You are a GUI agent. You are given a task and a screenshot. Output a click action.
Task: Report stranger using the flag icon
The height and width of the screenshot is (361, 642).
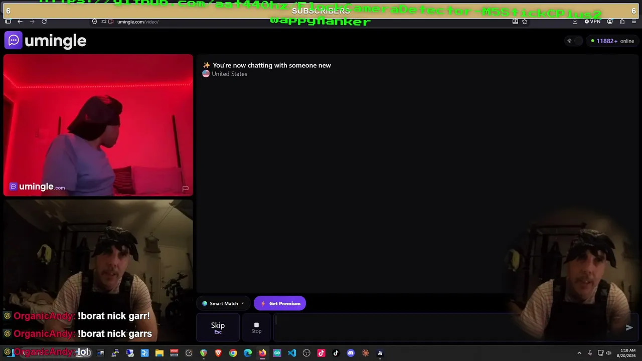[185, 189]
